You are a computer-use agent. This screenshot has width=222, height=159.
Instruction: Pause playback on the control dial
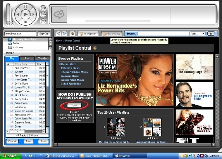click(x=26, y=6)
